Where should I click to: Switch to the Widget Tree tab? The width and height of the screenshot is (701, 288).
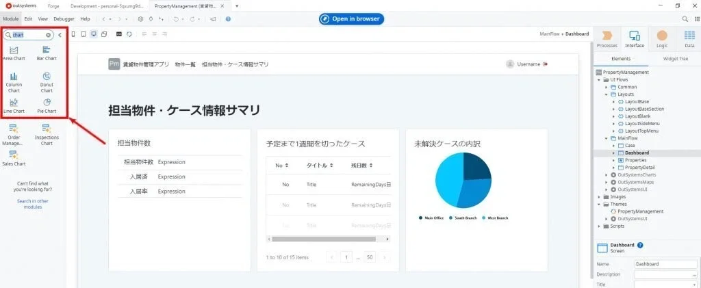pos(674,60)
